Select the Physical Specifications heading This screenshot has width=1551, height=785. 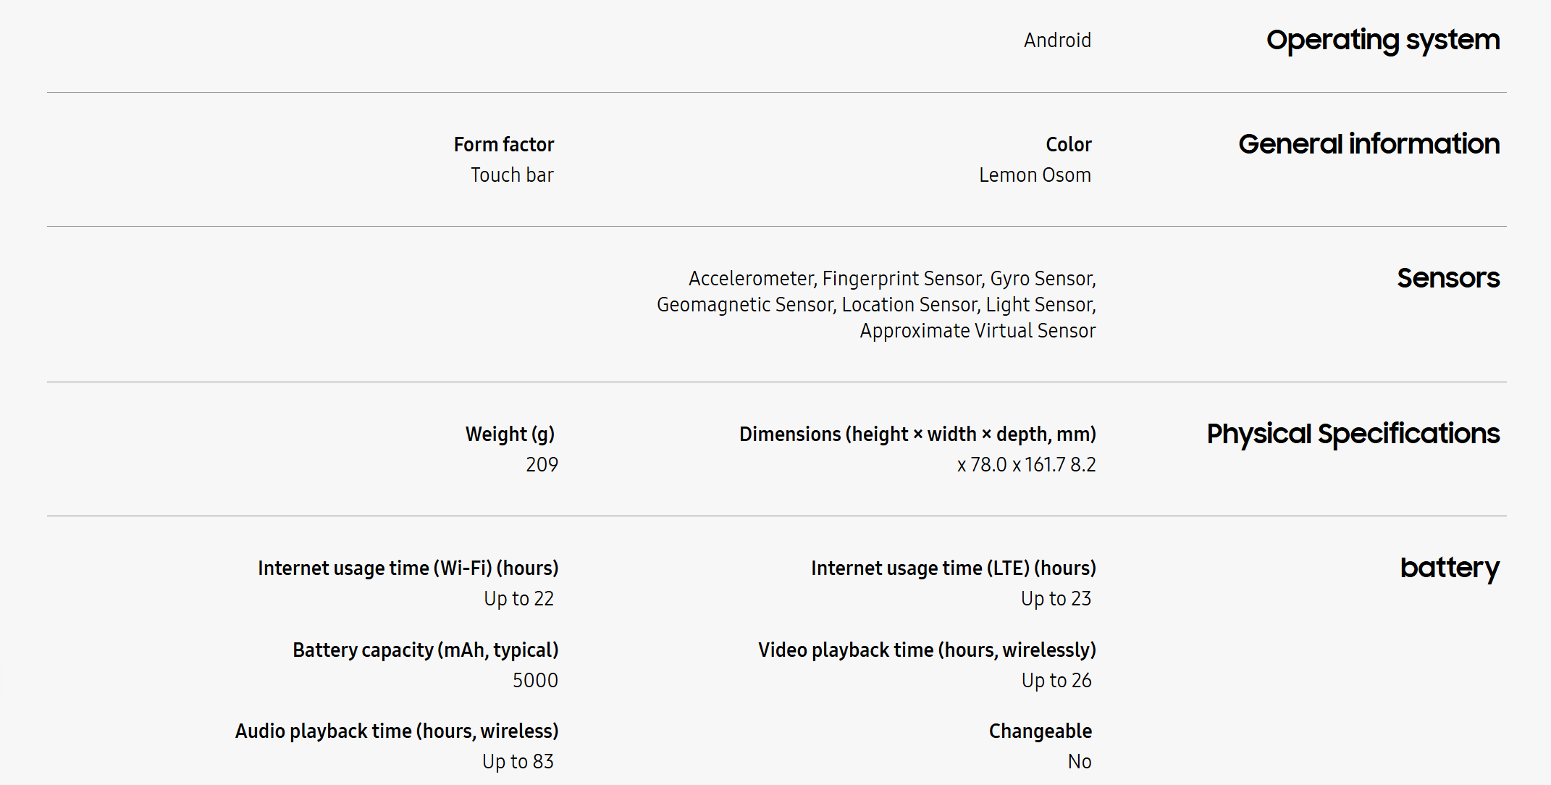(1353, 434)
